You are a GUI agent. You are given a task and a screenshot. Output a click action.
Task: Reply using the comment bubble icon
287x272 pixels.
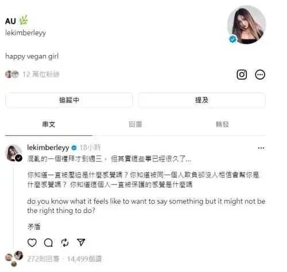pyautogui.click(x=48, y=243)
